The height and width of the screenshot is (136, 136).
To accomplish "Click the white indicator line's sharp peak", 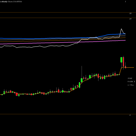I will (121, 29).
